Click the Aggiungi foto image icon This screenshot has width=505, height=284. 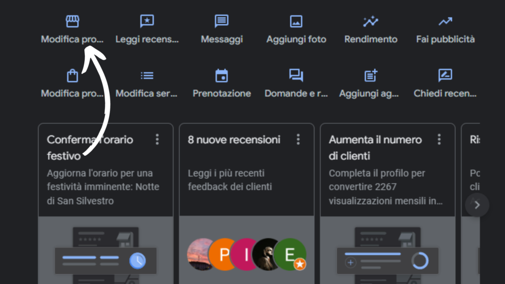click(x=296, y=21)
